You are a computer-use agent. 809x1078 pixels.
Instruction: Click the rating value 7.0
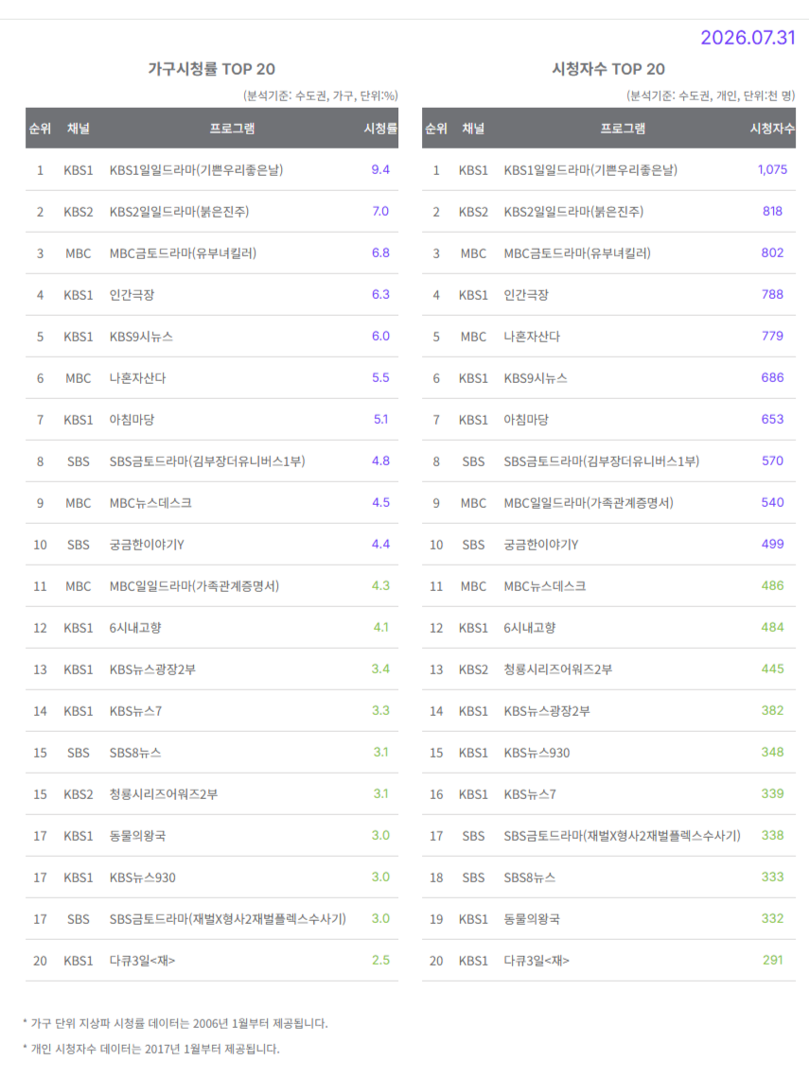click(x=380, y=211)
